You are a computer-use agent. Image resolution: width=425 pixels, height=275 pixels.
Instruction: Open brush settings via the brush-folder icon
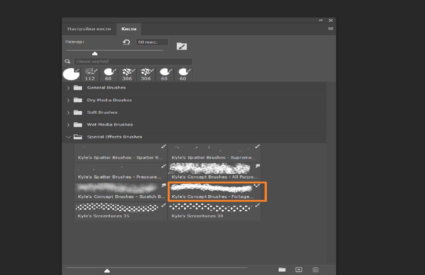pos(182,46)
